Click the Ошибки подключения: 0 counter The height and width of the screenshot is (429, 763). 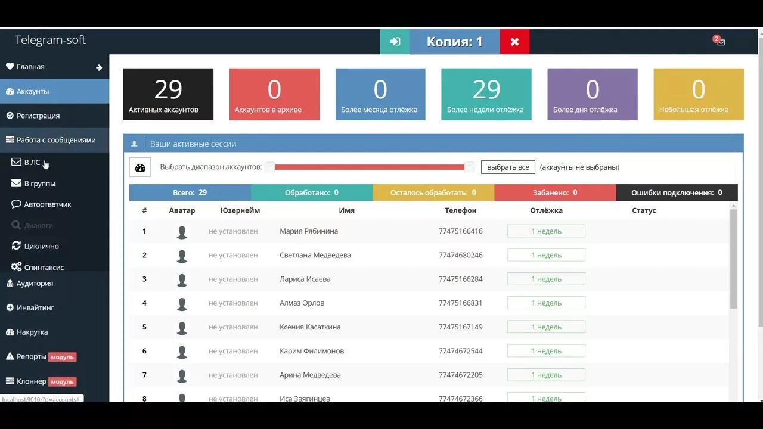(677, 192)
